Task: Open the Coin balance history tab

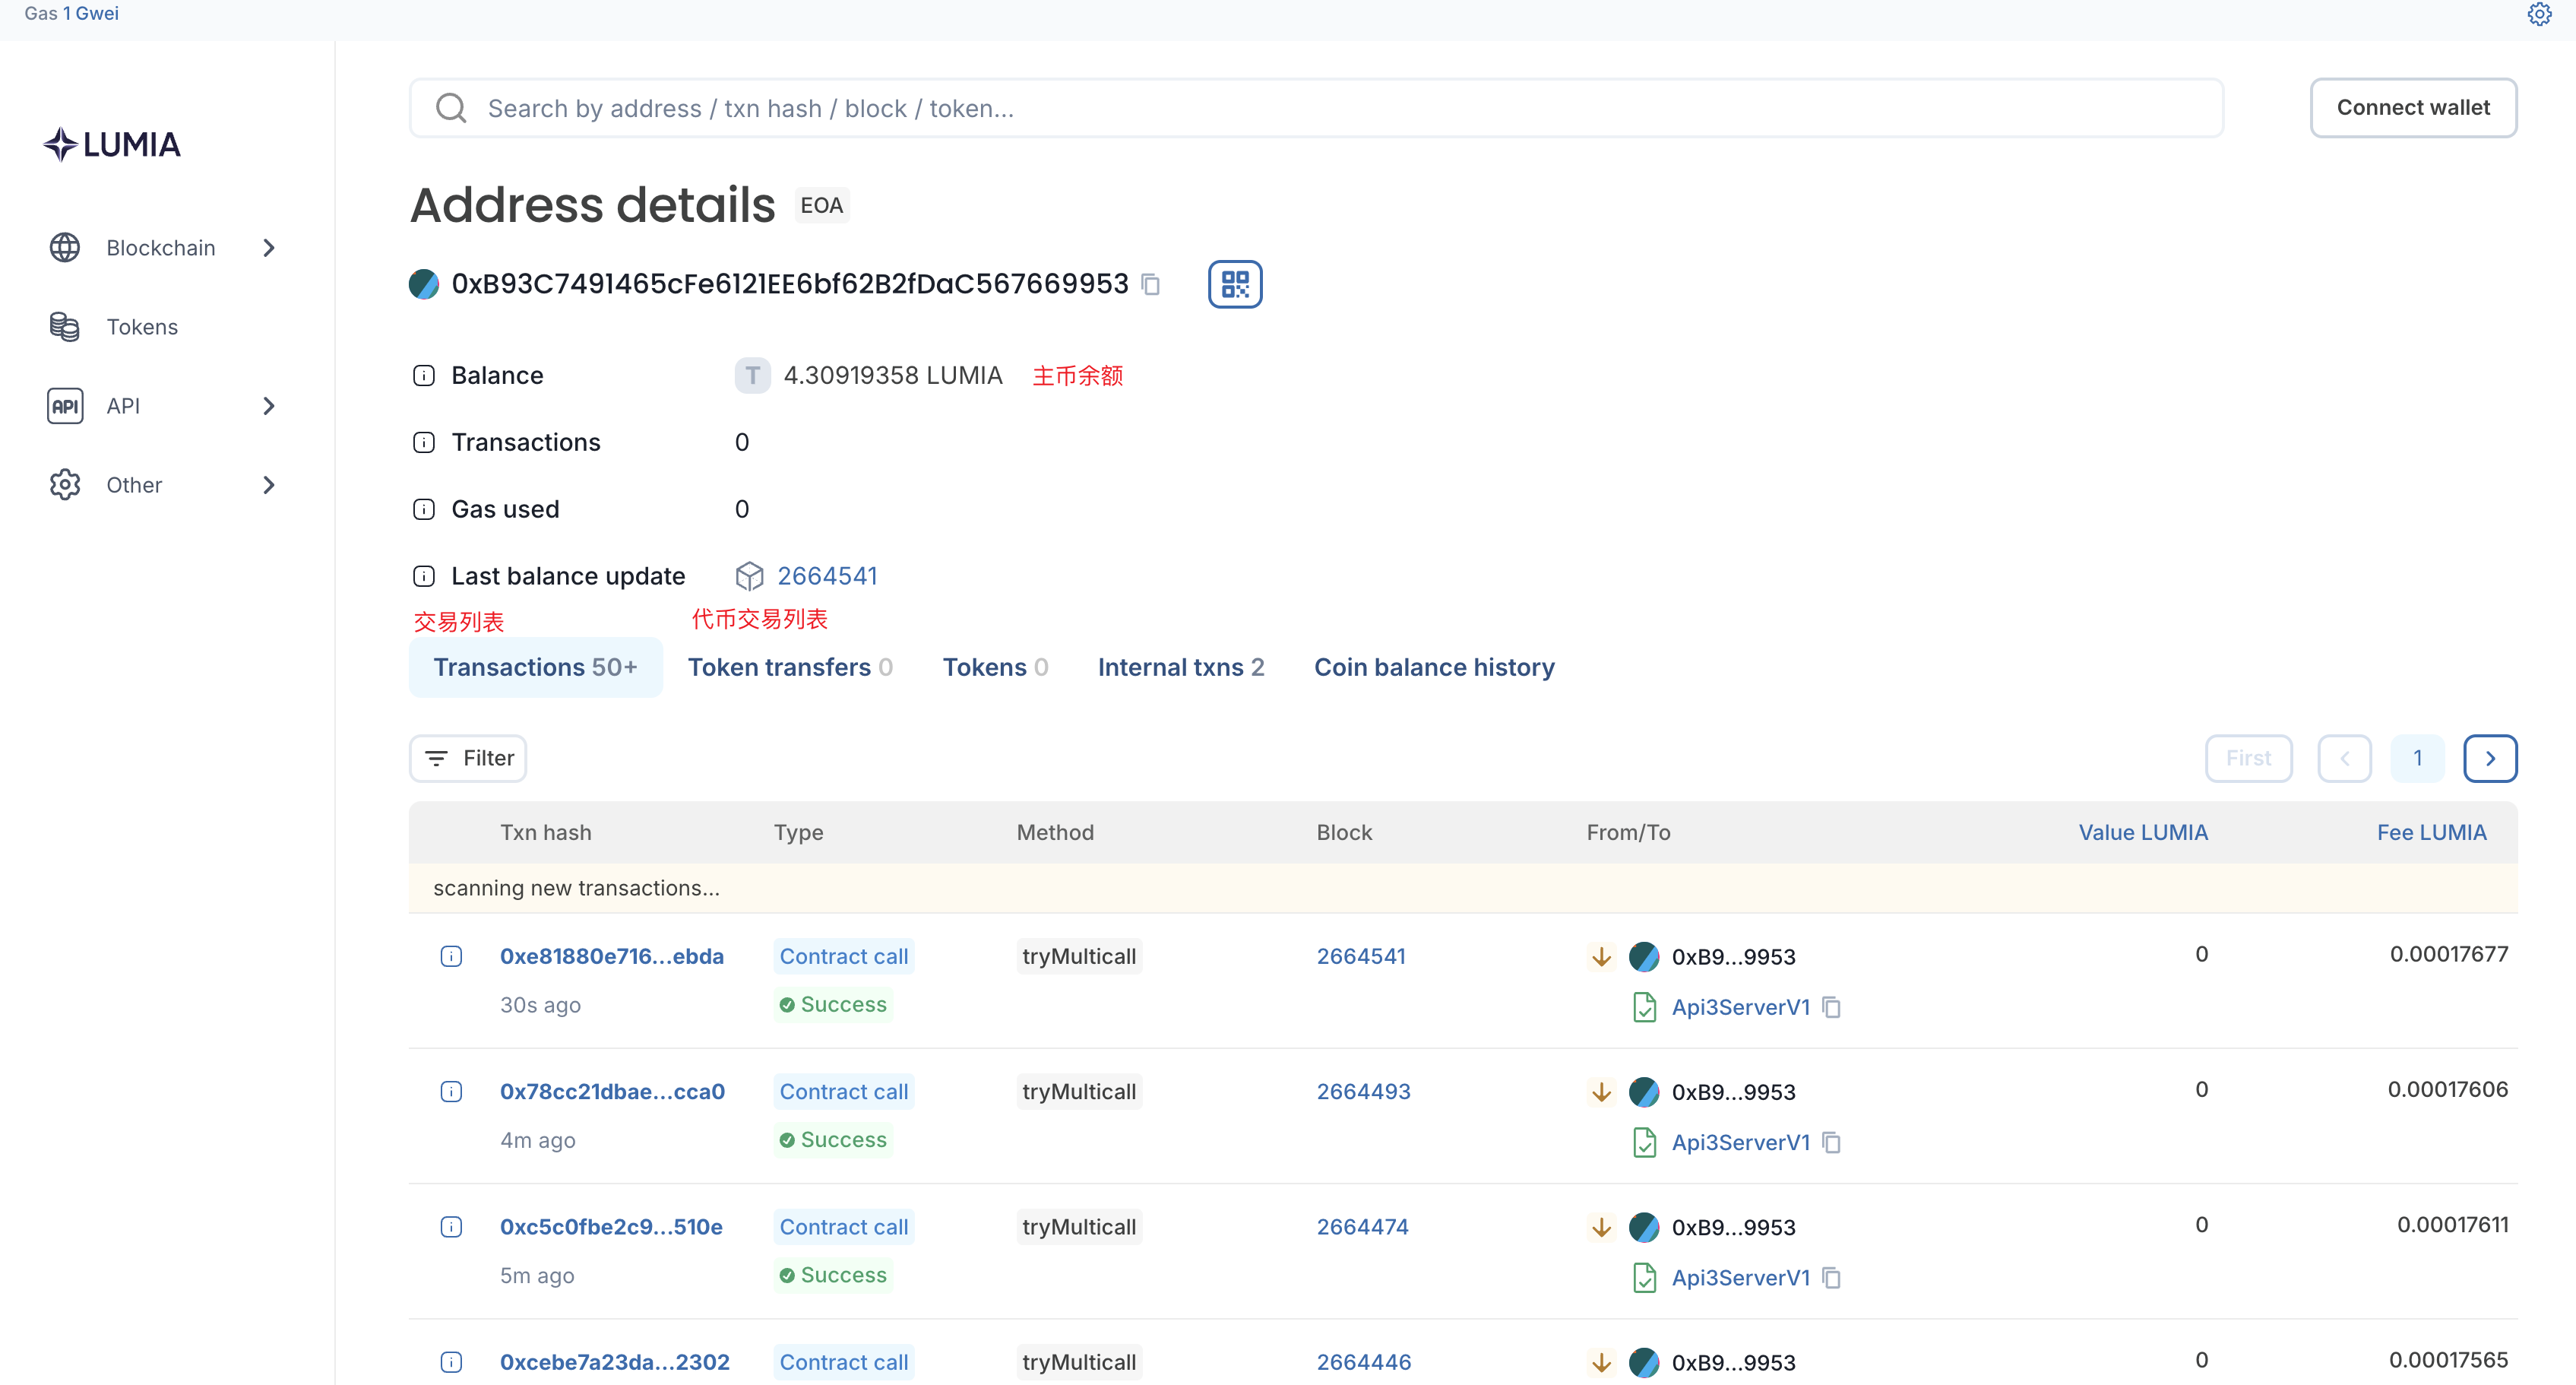Action: click(x=1434, y=667)
